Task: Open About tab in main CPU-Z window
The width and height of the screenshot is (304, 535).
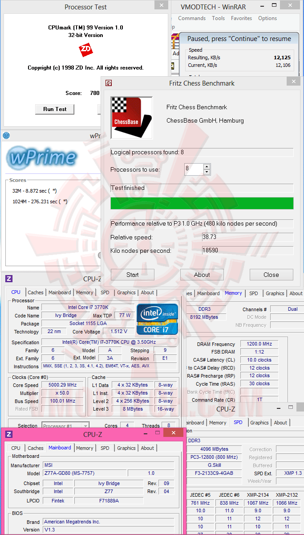Action: click(147, 292)
